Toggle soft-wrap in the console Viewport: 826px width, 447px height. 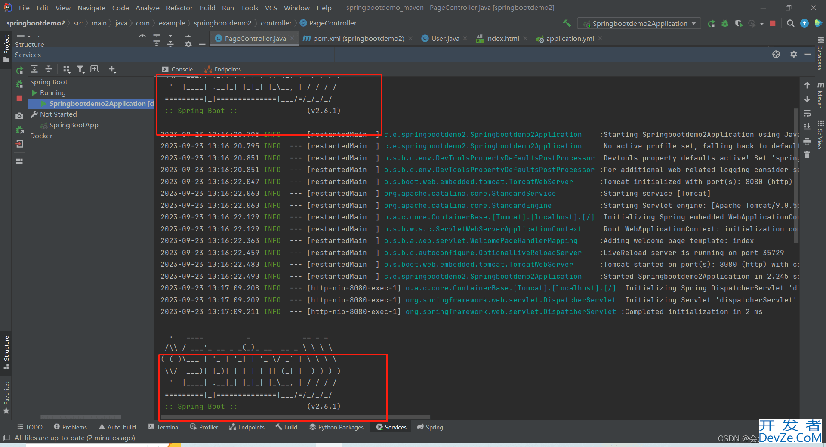[807, 113]
